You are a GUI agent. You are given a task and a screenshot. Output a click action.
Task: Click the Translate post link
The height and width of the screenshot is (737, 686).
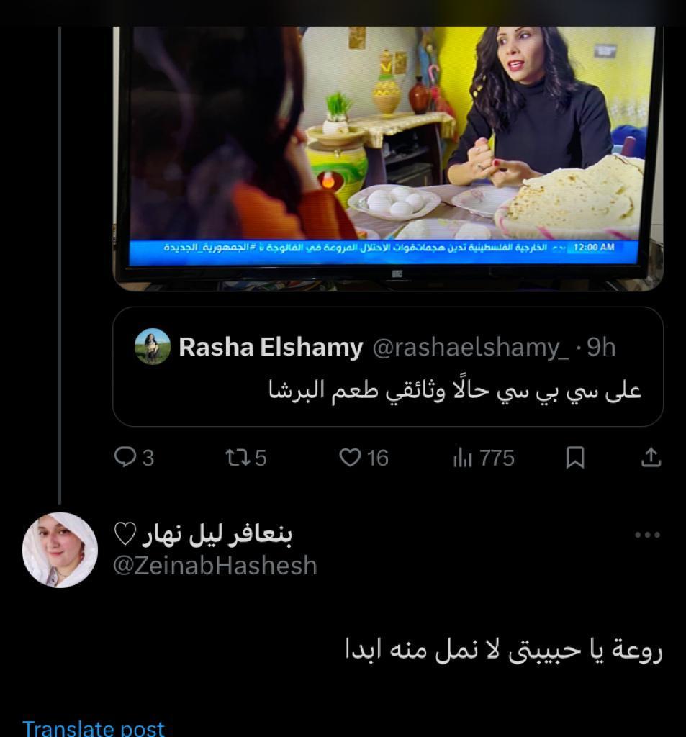(x=94, y=728)
